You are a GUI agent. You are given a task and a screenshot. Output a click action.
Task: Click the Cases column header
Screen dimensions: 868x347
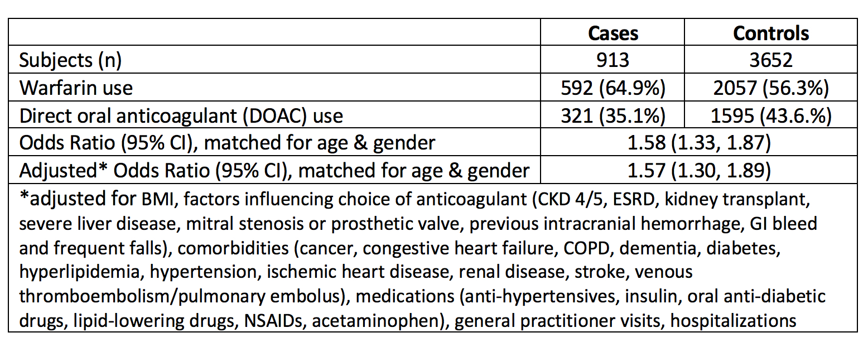click(613, 33)
